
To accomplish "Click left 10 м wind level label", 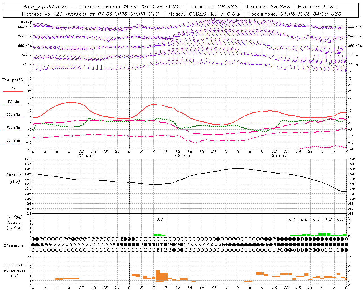I will 27,65.
